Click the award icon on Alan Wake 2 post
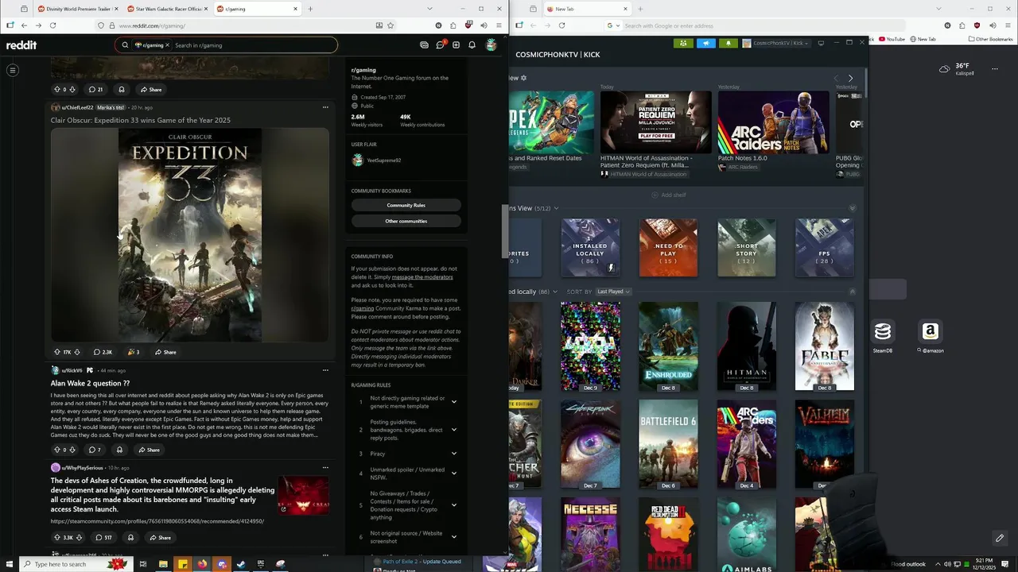The image size is (1018, 572). [119, 450]
